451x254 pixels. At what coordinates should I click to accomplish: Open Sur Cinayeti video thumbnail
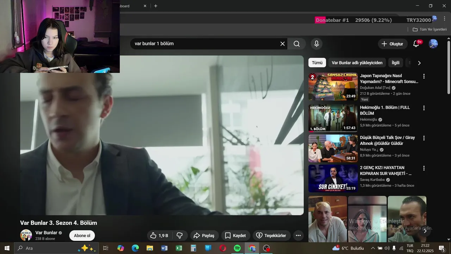pos(333,179)
